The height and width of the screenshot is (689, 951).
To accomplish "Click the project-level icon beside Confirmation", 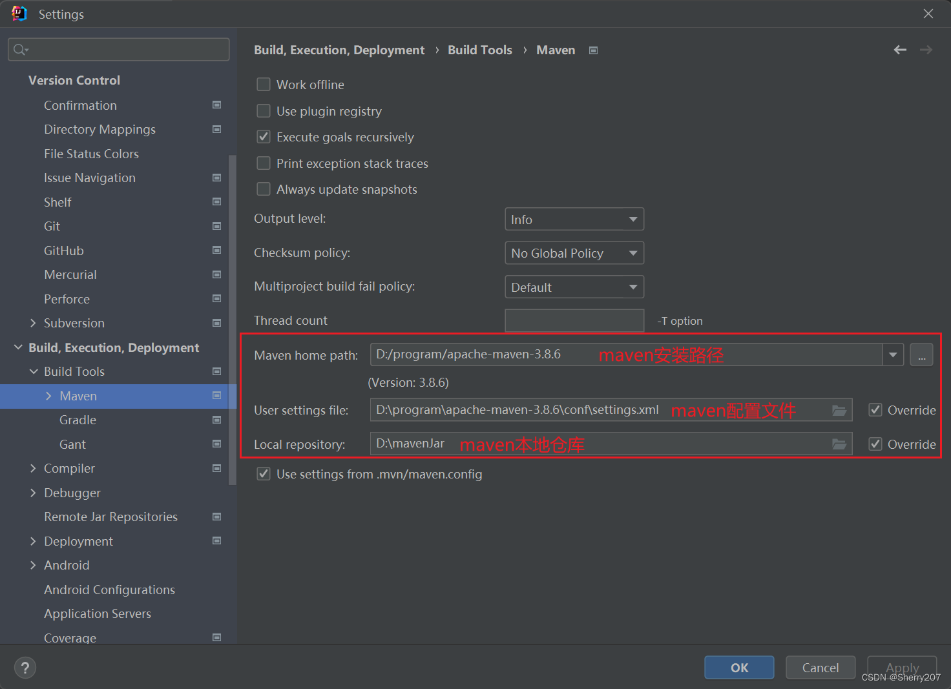I will 217,105.
